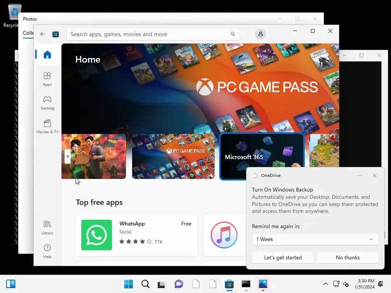
Task: Maximize the terminal window behind the Store
Action: click(x=361, y=55)
